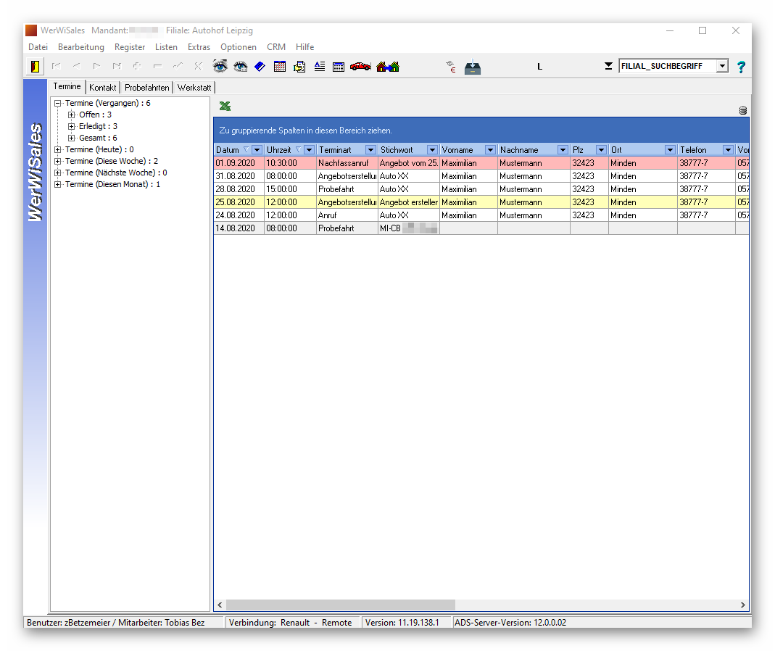Image resolution: width=775 pixels, height=651 pixels.
Task: Expand the Offen : 3 tree node
Action: 72,115
